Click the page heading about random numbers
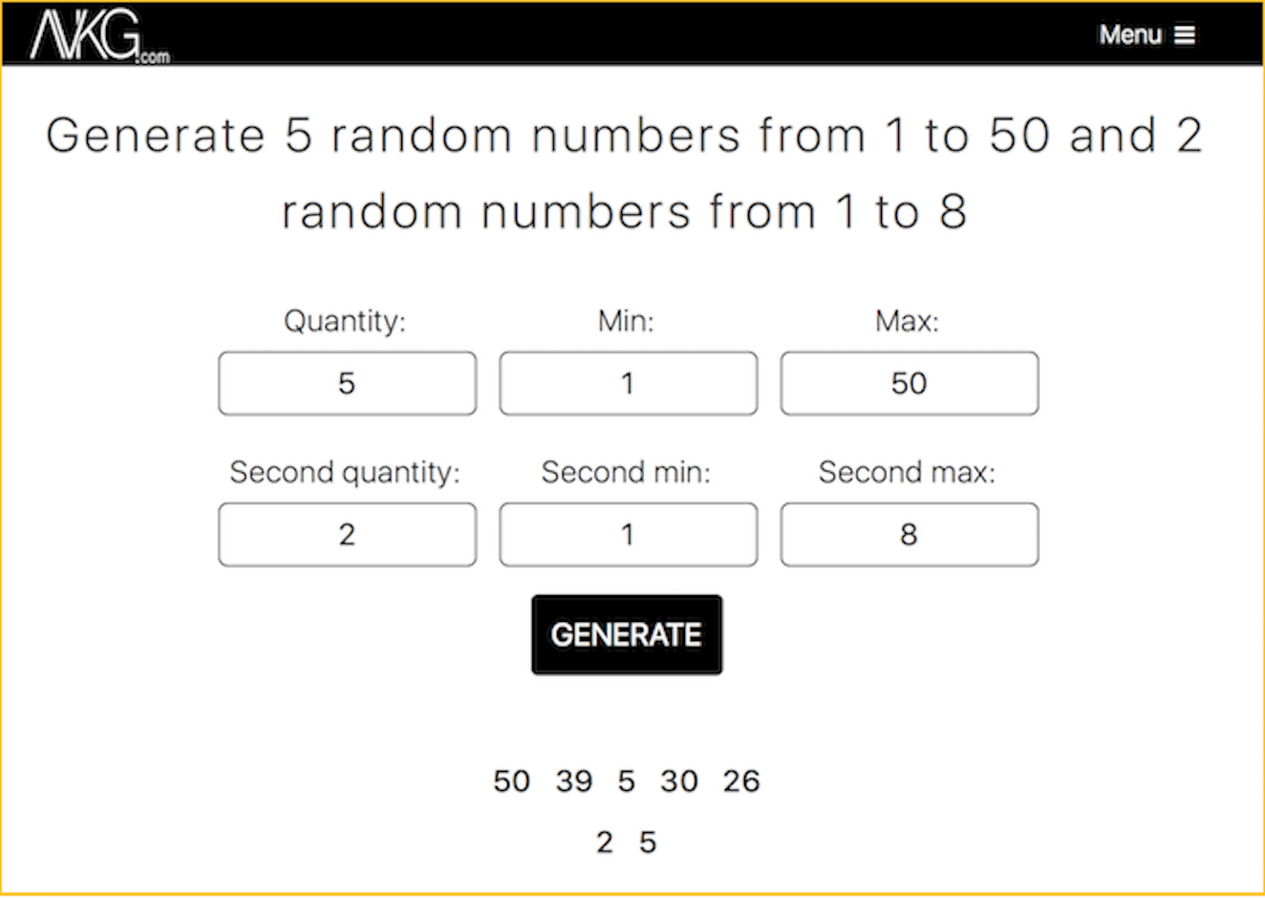 tap(625, 173)
